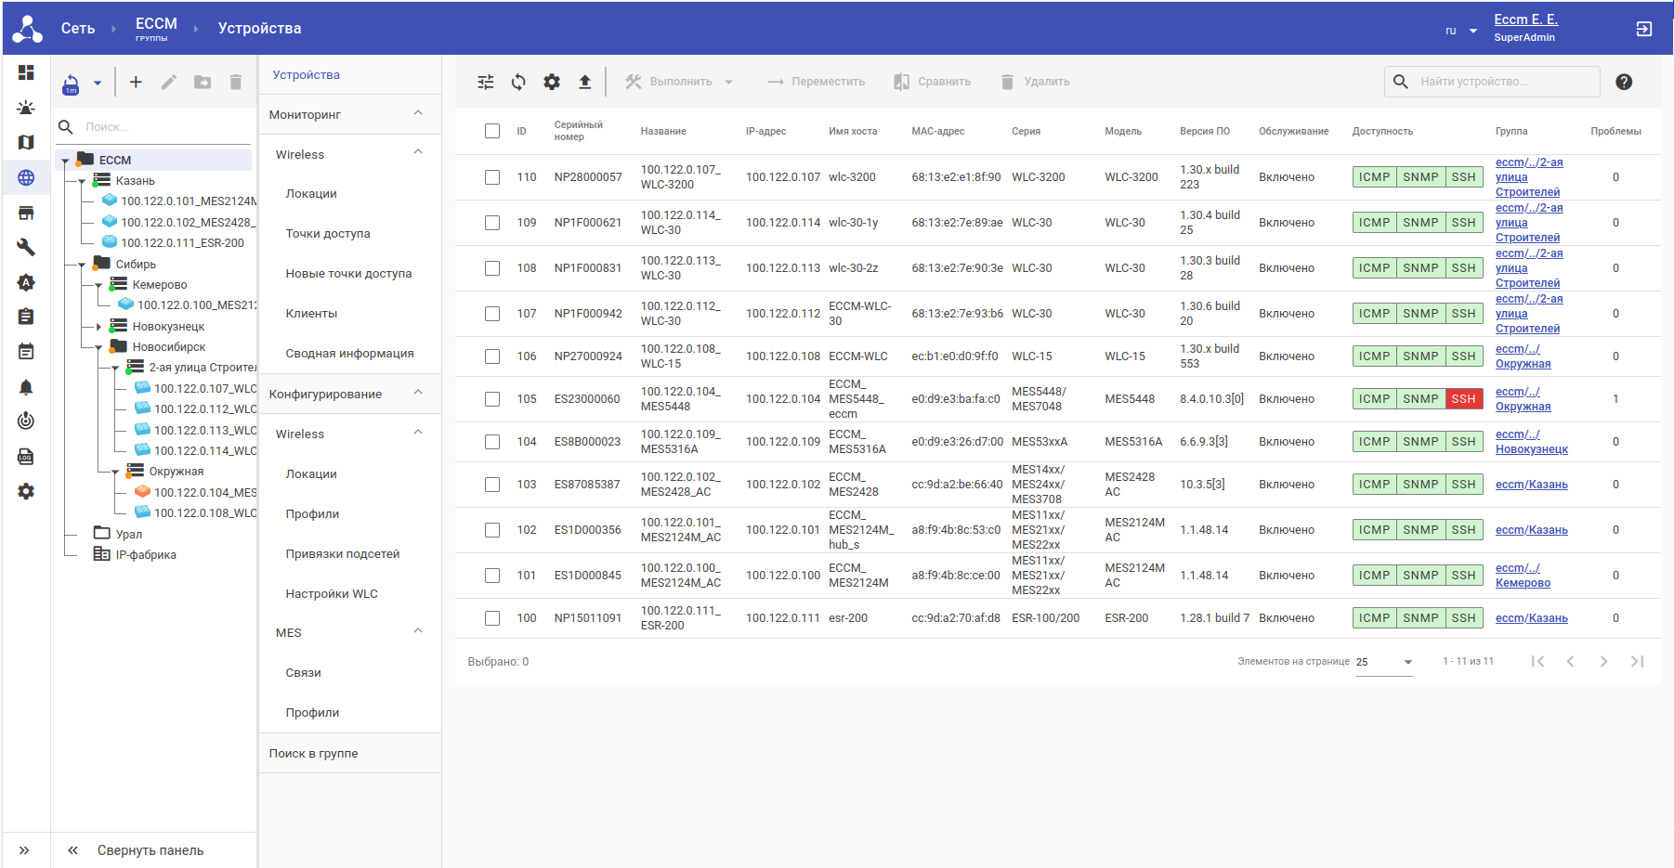Open the Eccm E. E. user profile link
The height and width of the screenshot is (868, 1674).
pos(1526,19)
